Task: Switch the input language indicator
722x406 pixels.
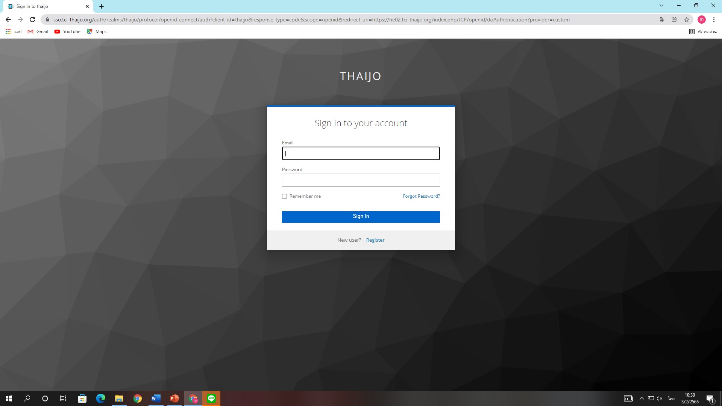Action: coord(671,398)
